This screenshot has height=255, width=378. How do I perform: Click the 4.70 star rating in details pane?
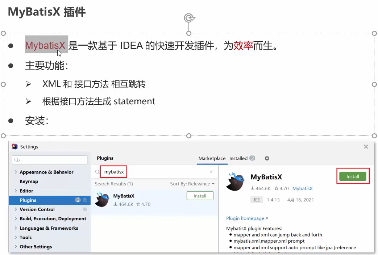tap(282, 188)
